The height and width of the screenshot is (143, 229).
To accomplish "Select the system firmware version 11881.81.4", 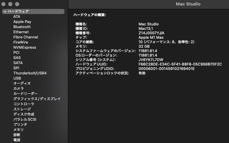I will (x=148, y=51).
